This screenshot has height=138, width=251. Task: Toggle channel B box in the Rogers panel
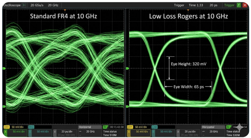tap(163, 133)
